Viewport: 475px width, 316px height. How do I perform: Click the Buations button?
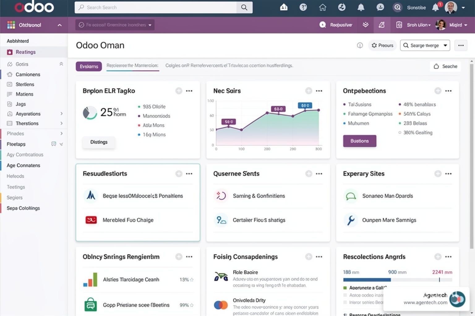tap(360, 141)
